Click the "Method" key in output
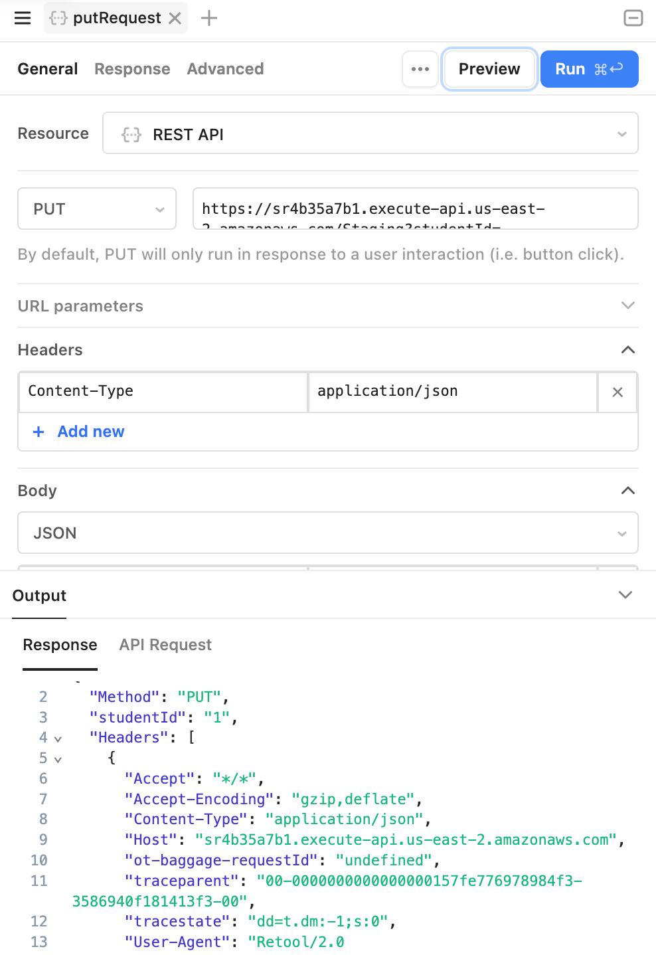Image resolution: width=656 pixels, height=955 pixels. [x=125, y=697]
